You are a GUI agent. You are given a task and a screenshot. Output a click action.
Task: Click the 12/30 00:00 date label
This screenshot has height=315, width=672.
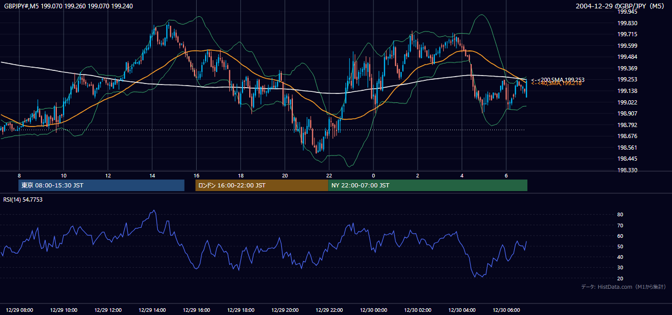[x=373, y=310]
